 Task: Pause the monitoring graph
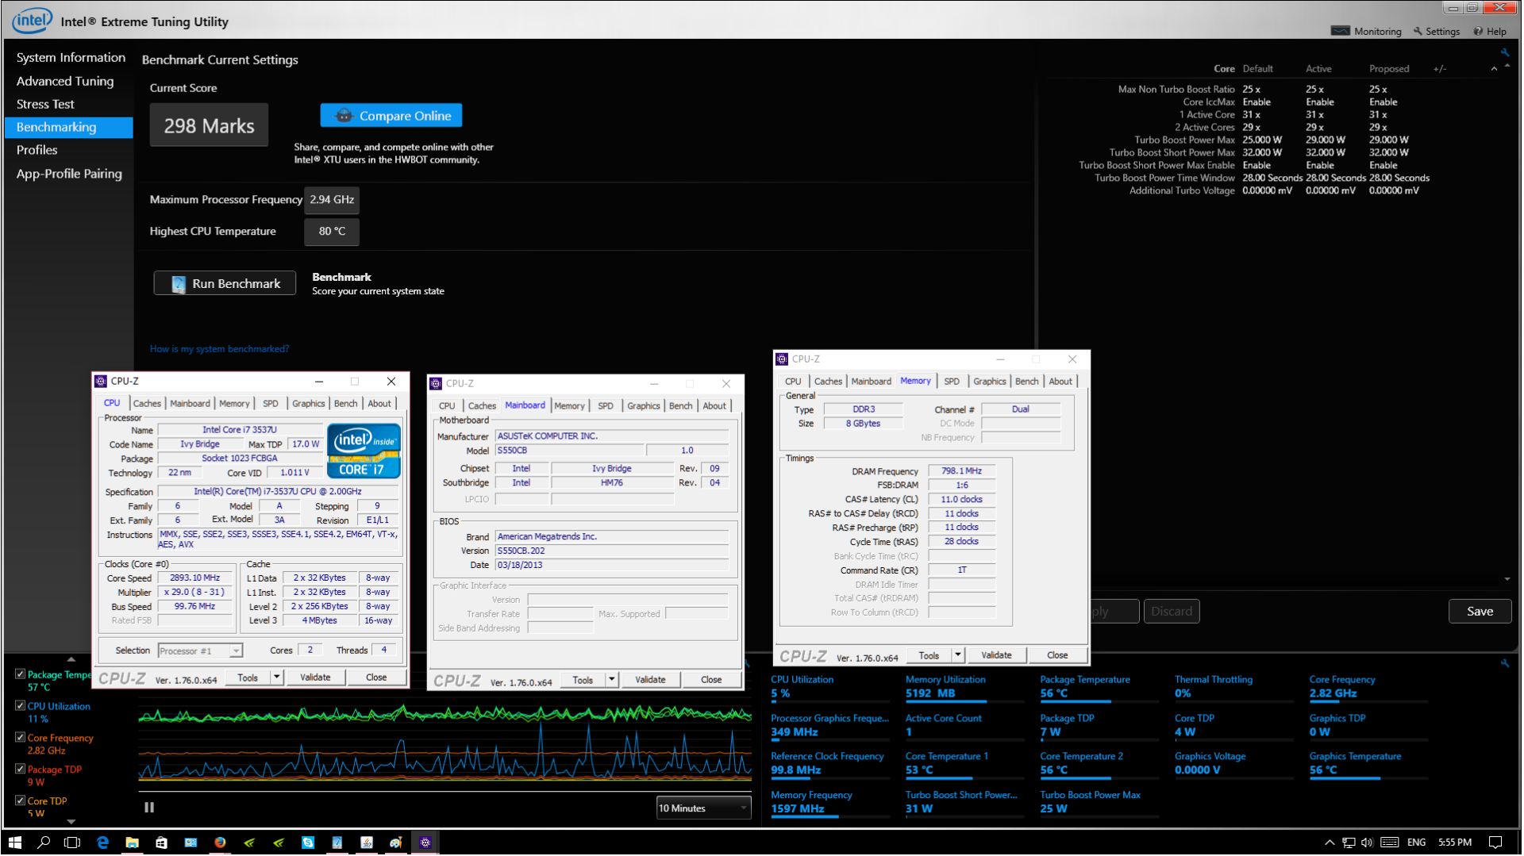click(x=149, y=807)
